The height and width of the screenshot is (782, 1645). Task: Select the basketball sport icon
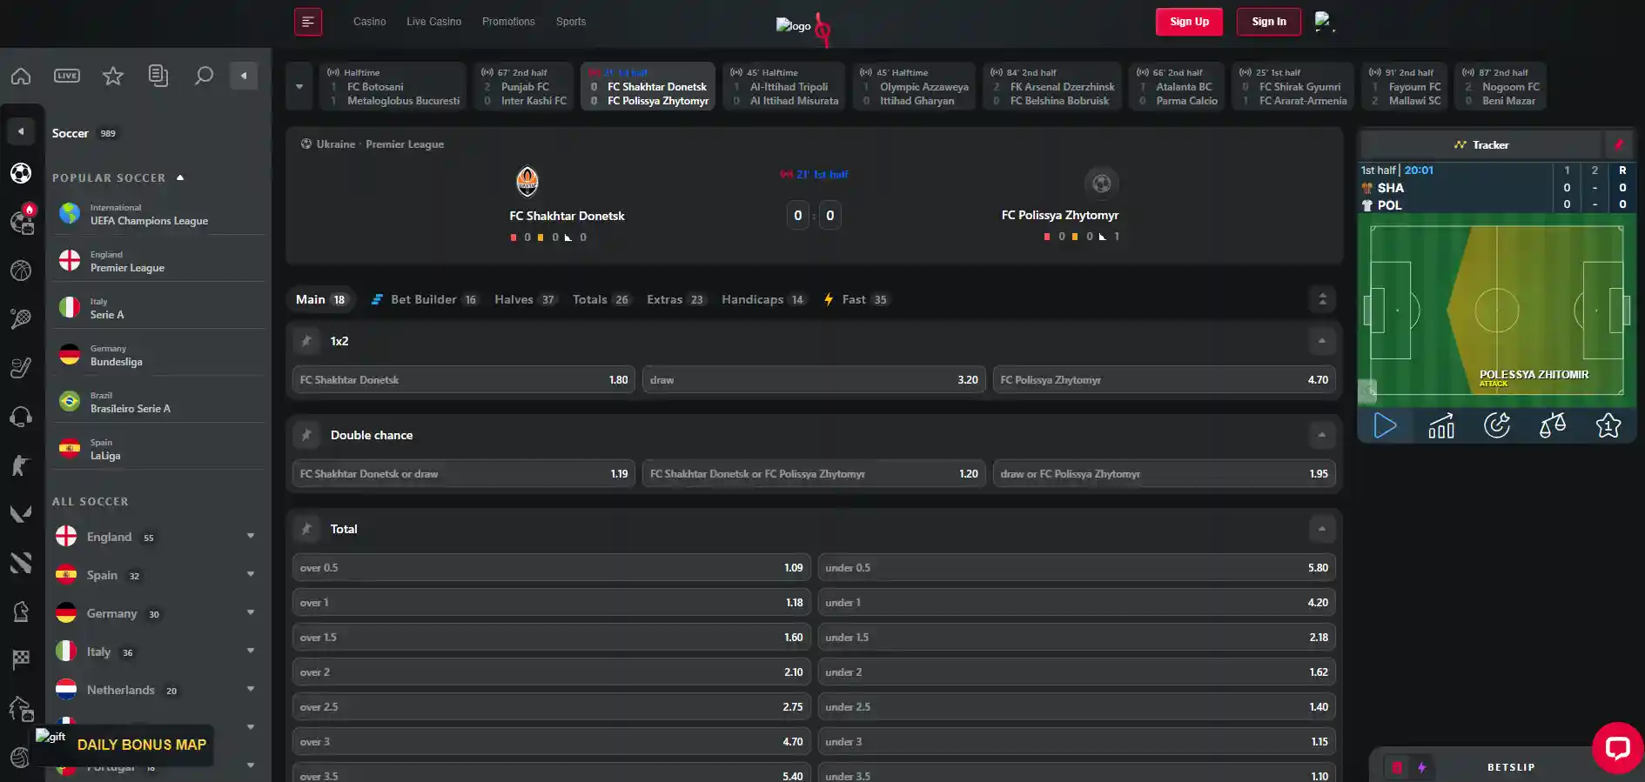click(21, 271)
